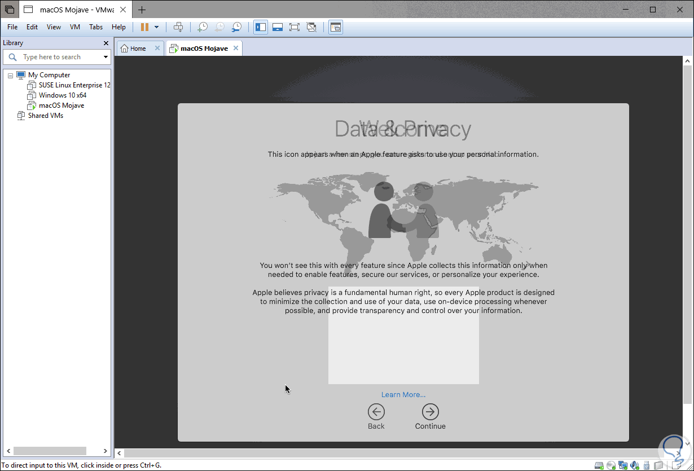Open the View menu

click(54, 27)
